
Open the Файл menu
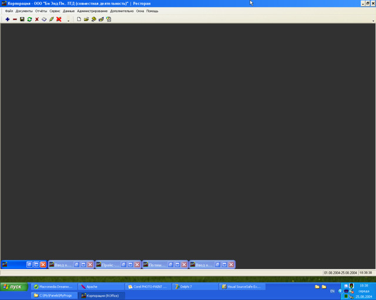[x=9, y=11]
